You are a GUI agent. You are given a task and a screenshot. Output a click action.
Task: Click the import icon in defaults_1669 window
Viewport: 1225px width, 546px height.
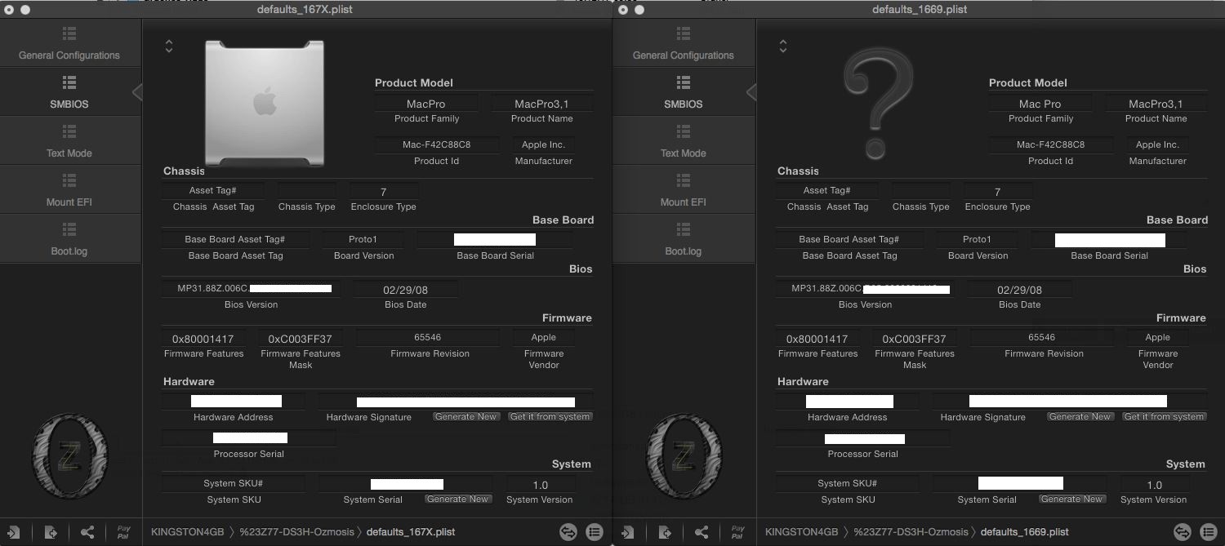coord(627,532)
